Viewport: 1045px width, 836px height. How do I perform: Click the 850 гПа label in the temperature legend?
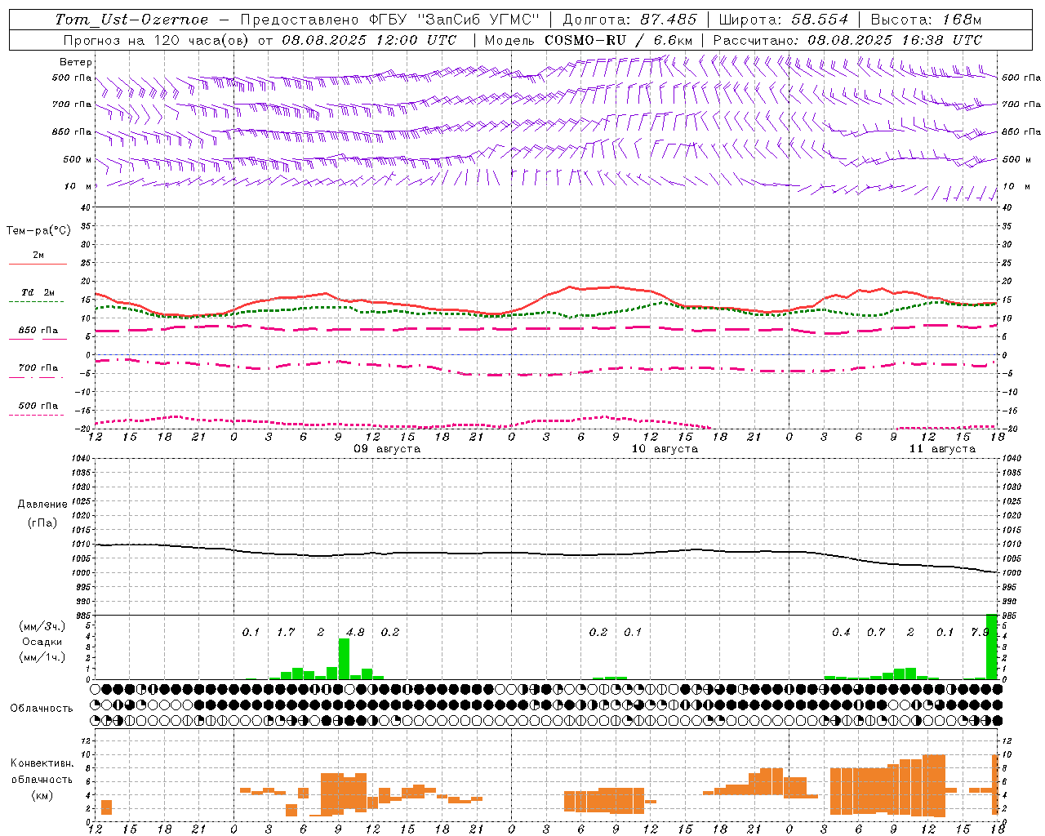(38, 331)
